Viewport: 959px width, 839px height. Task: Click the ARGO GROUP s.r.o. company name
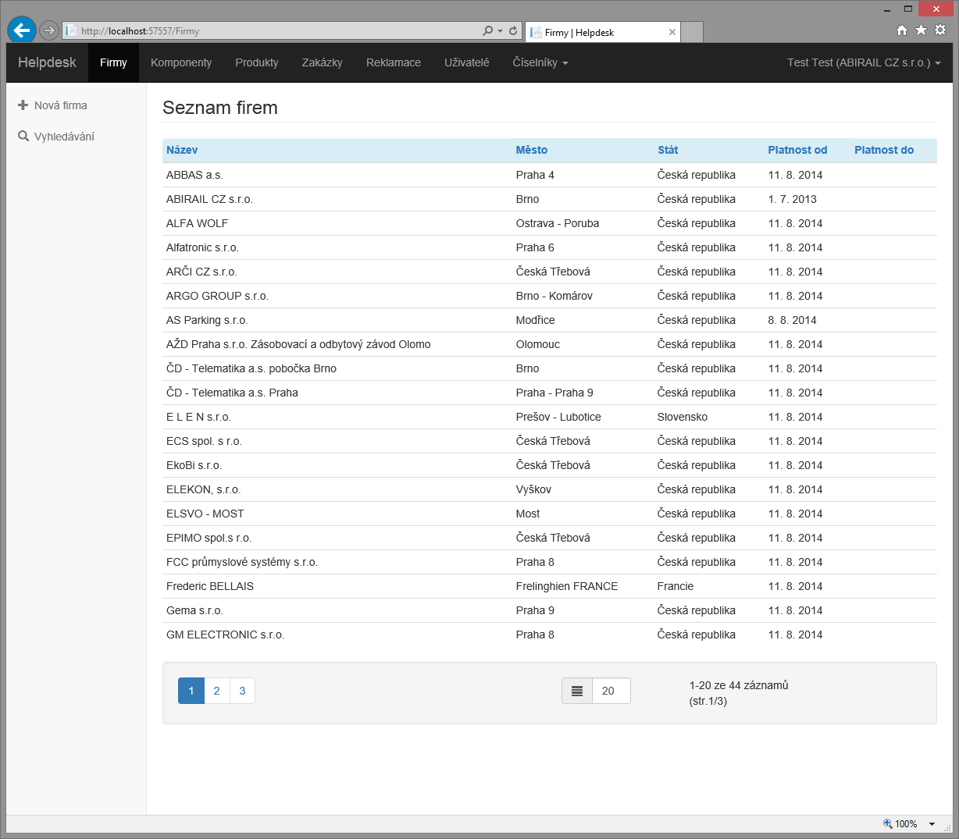pos(217,296)
